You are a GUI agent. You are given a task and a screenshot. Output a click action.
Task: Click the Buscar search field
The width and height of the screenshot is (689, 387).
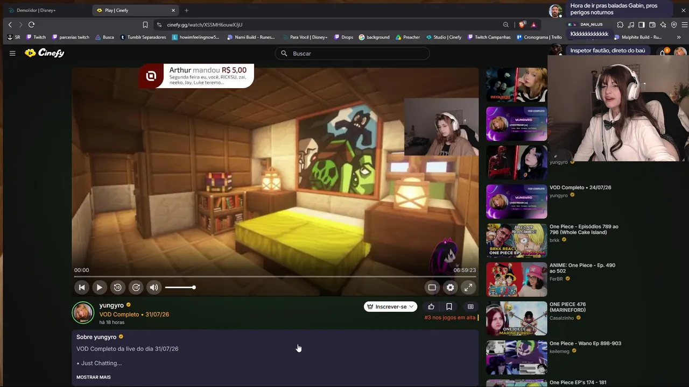(x=352, y=53)
